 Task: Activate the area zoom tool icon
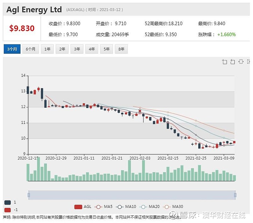coord(225,62)
